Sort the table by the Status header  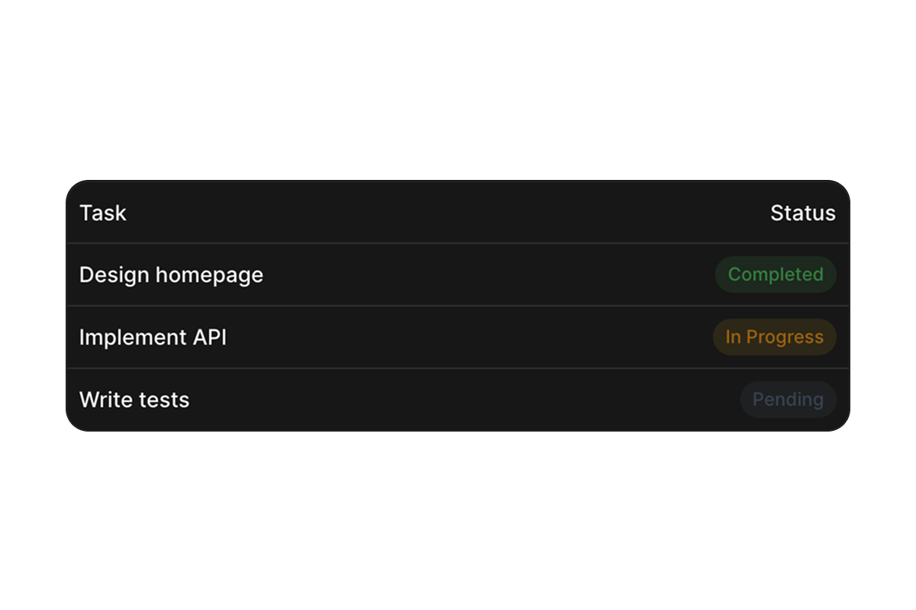[802, 213]
